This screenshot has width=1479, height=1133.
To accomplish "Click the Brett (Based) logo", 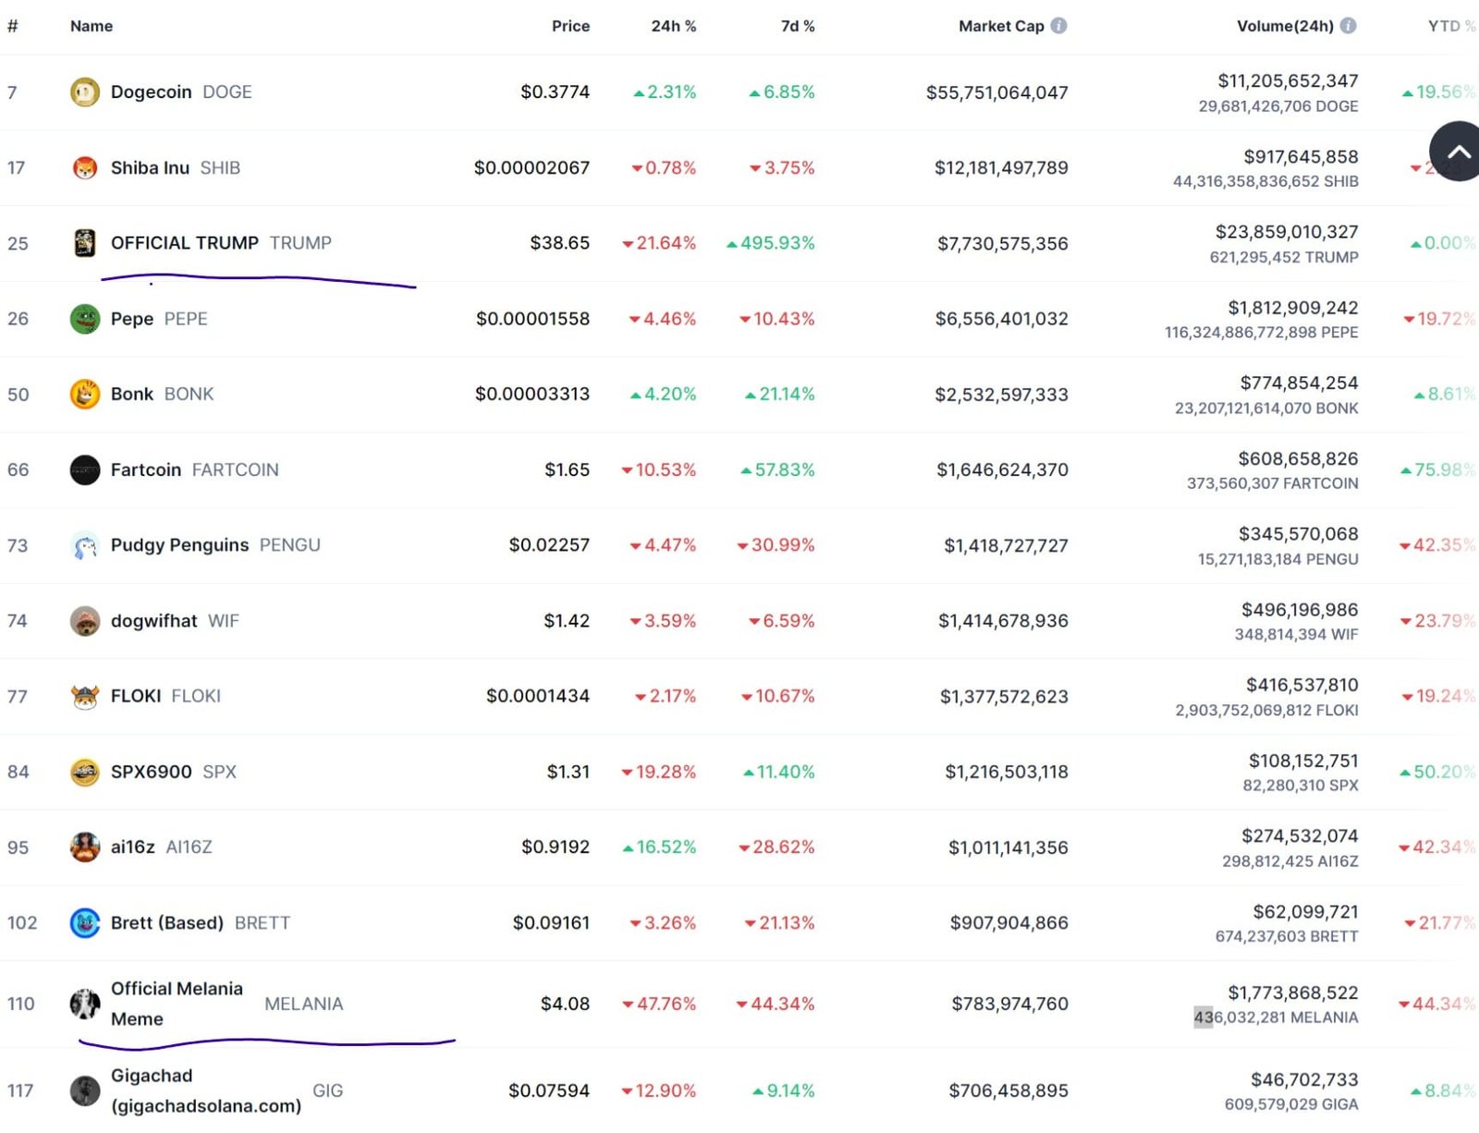I will pos(84,922).
